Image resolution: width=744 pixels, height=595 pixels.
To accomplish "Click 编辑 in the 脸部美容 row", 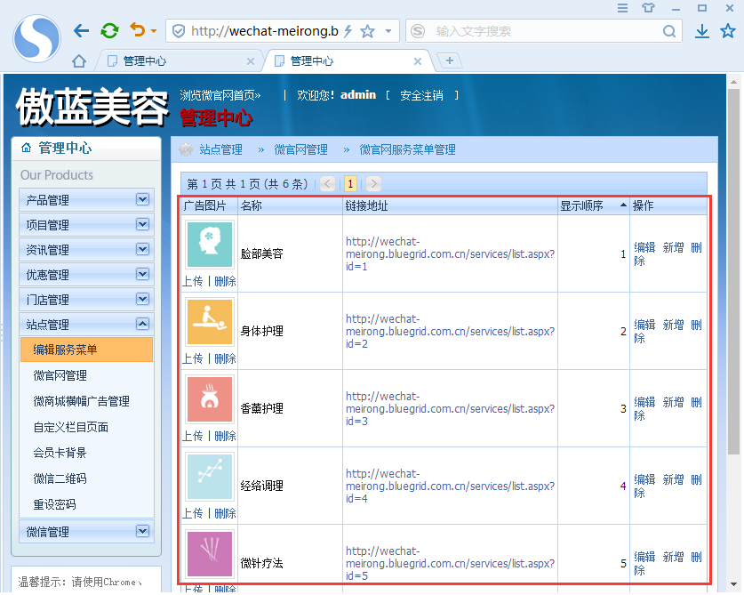I will [x=644, y=248].
